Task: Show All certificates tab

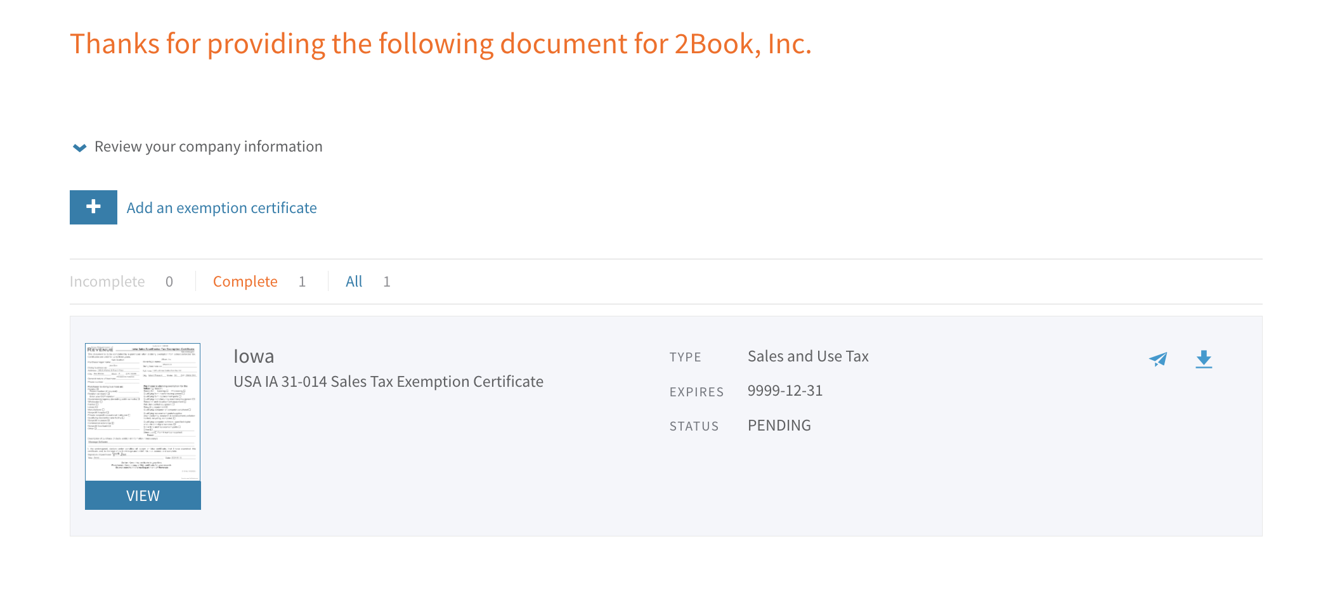Action: (x=354, y=282)
